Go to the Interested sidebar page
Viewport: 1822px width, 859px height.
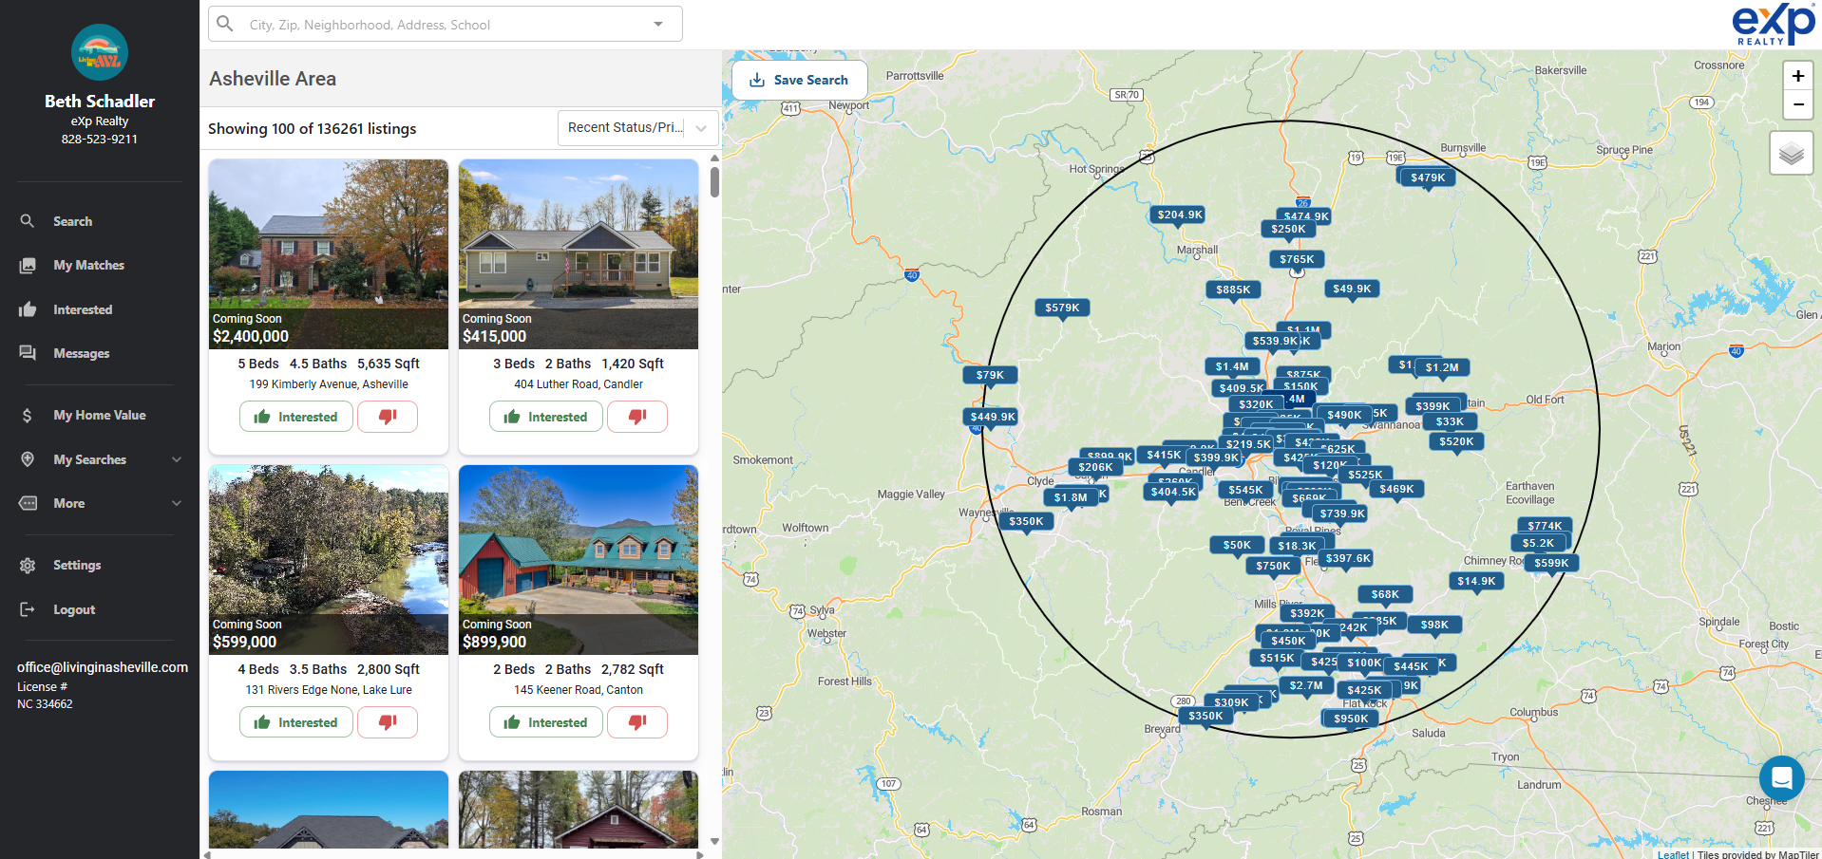(x=83, y=309)
